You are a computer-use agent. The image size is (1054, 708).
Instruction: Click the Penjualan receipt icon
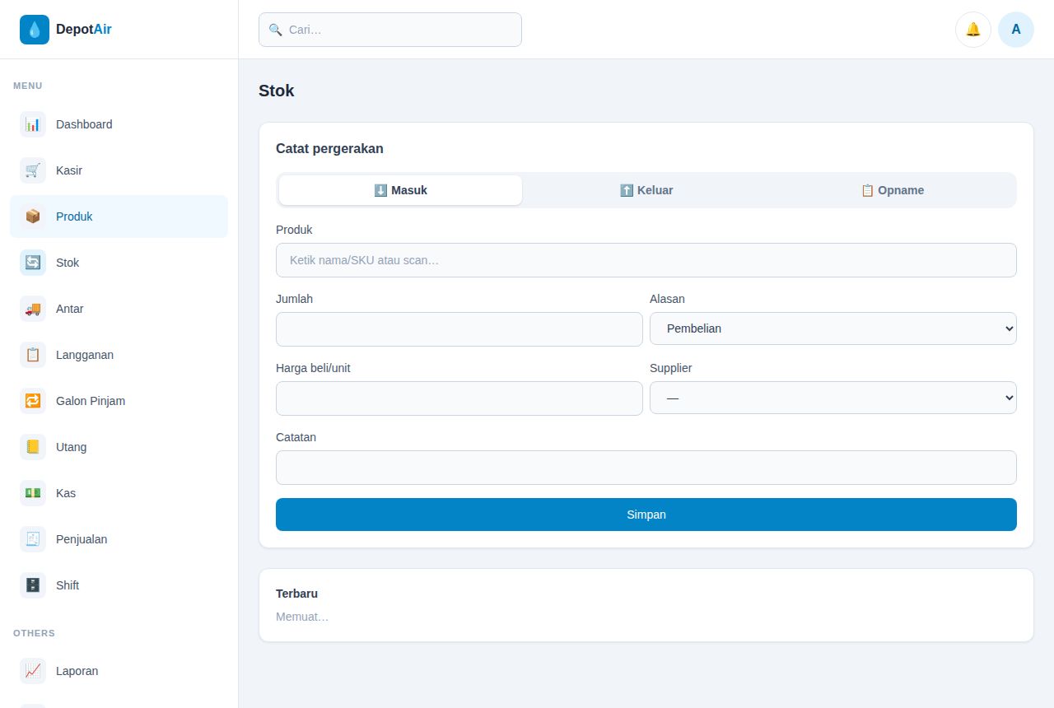[33, 539]
